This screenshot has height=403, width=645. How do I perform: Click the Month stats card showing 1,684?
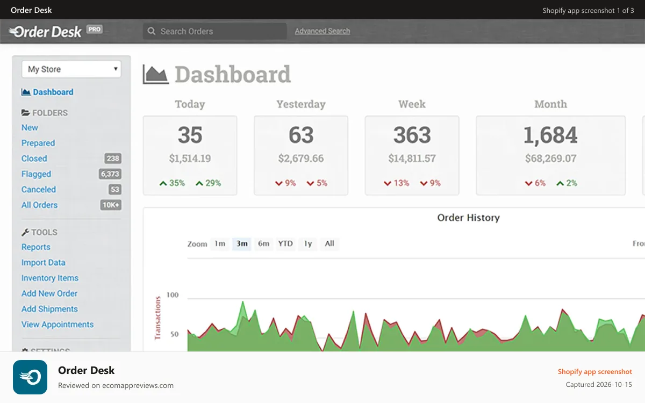[x=551, y=155]
